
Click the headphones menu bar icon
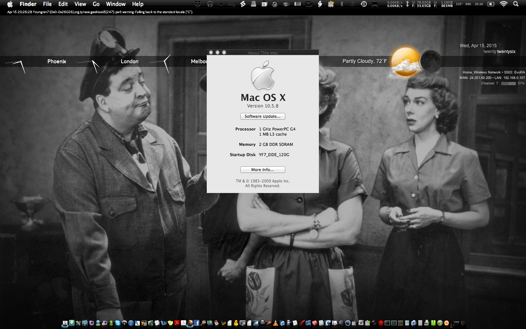210,4
